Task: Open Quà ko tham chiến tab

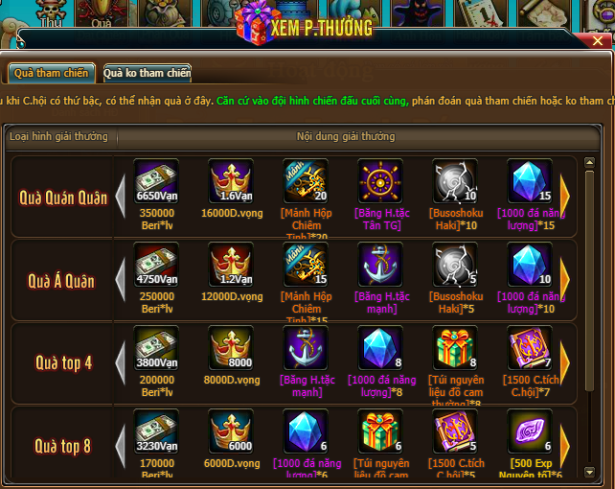Action: click(148, 73)
